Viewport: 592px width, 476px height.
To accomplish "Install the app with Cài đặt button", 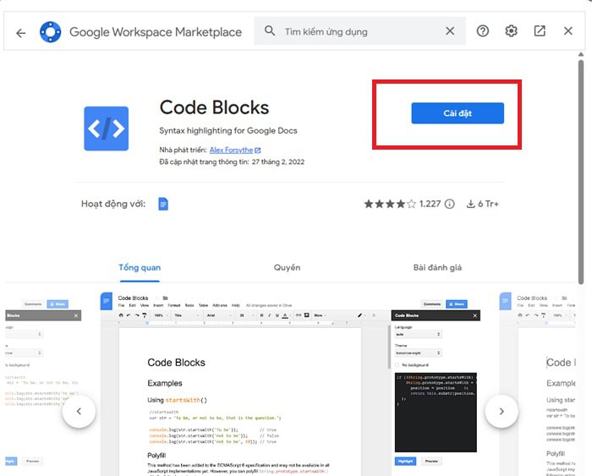I will click(458, 112).
